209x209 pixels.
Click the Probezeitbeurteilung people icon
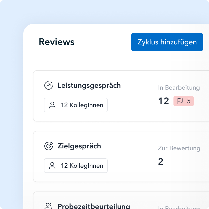(49, 206)
